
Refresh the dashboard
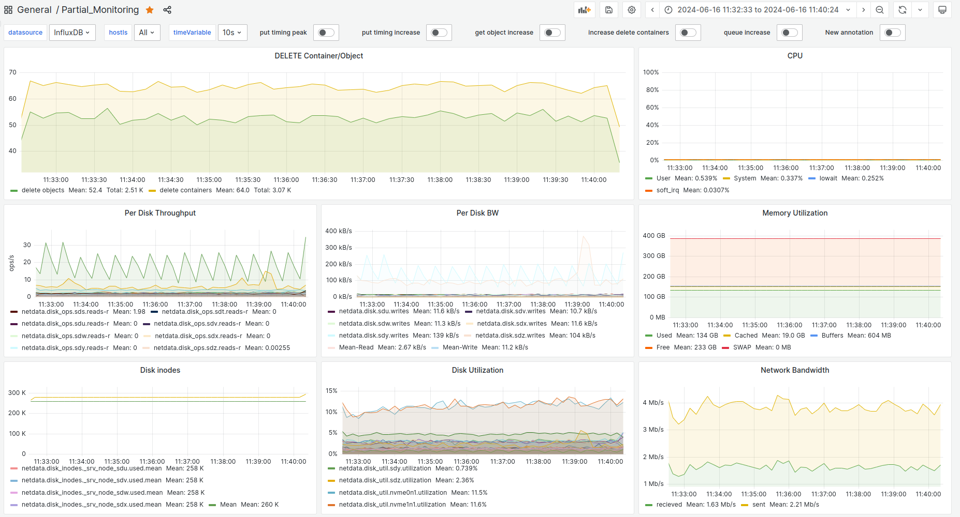[x=903, y=10]
